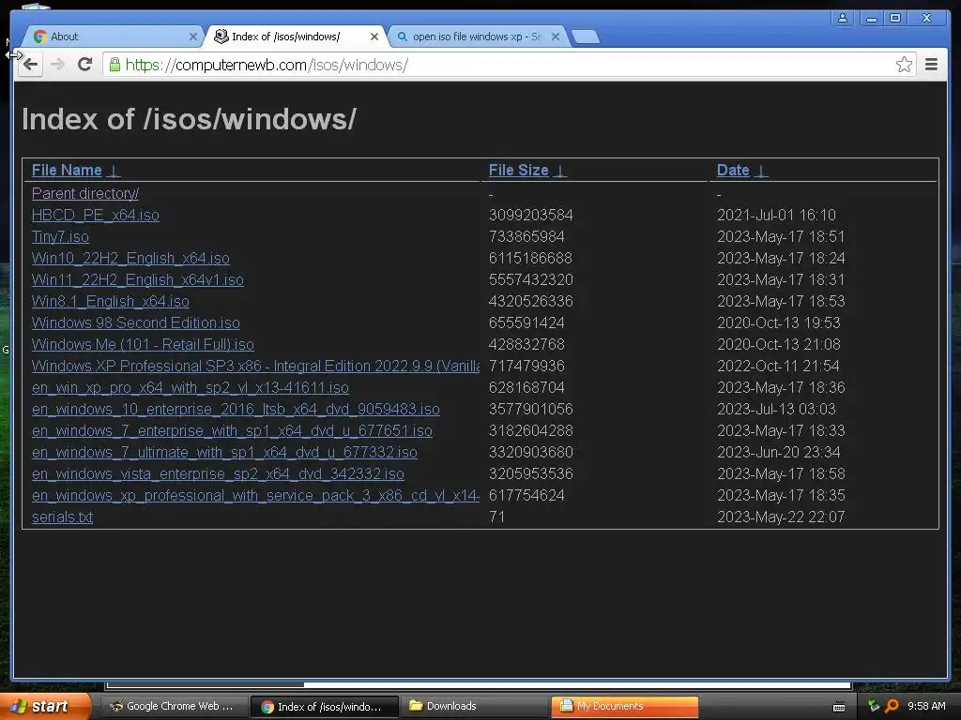Screen dimensions: 961x720
Task: Click the date 2021-Jul-01 16:10
Action: pyautogui.click(x=776, y=215)
